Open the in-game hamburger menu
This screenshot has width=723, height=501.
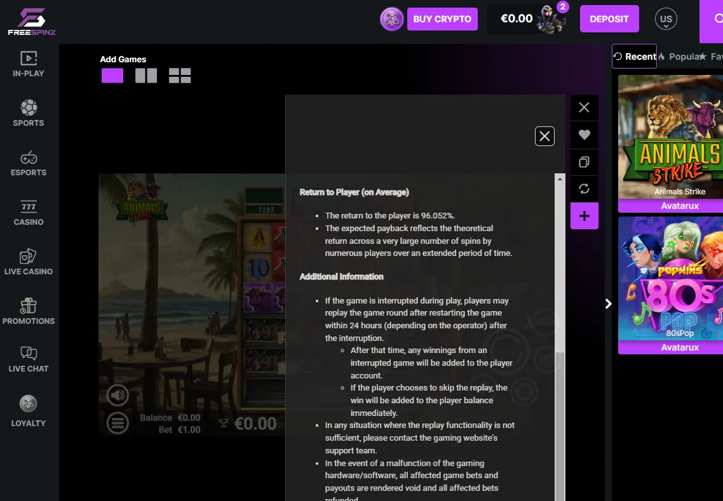[118, 423]
